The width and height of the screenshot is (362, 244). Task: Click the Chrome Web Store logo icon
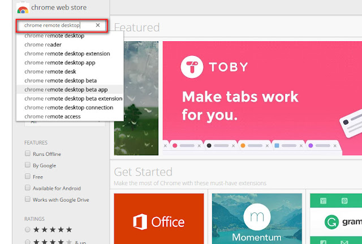pyautogui.click(x=23, y=8)
